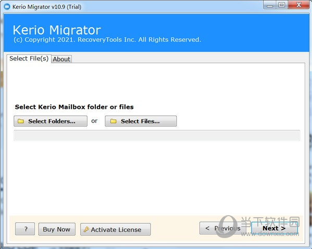The image size is (312, 249).
Task: Minimize the Kerio Migrator window
Action: (270, 5)
